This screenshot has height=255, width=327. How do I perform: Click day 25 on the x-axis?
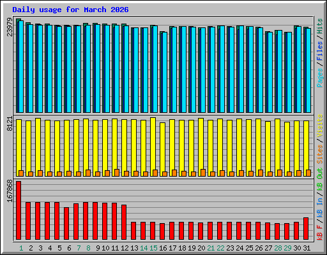(x=249, y=248)
